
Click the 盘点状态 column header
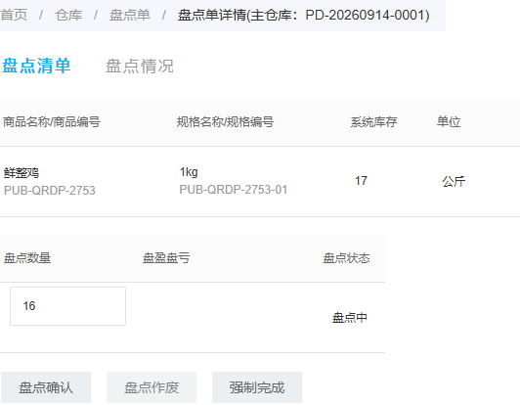click(346, 258)
